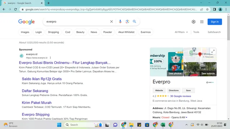Screen dimensions: 230x129
Task: Select the Shopping filter chip
Action: tap(54, 32)
